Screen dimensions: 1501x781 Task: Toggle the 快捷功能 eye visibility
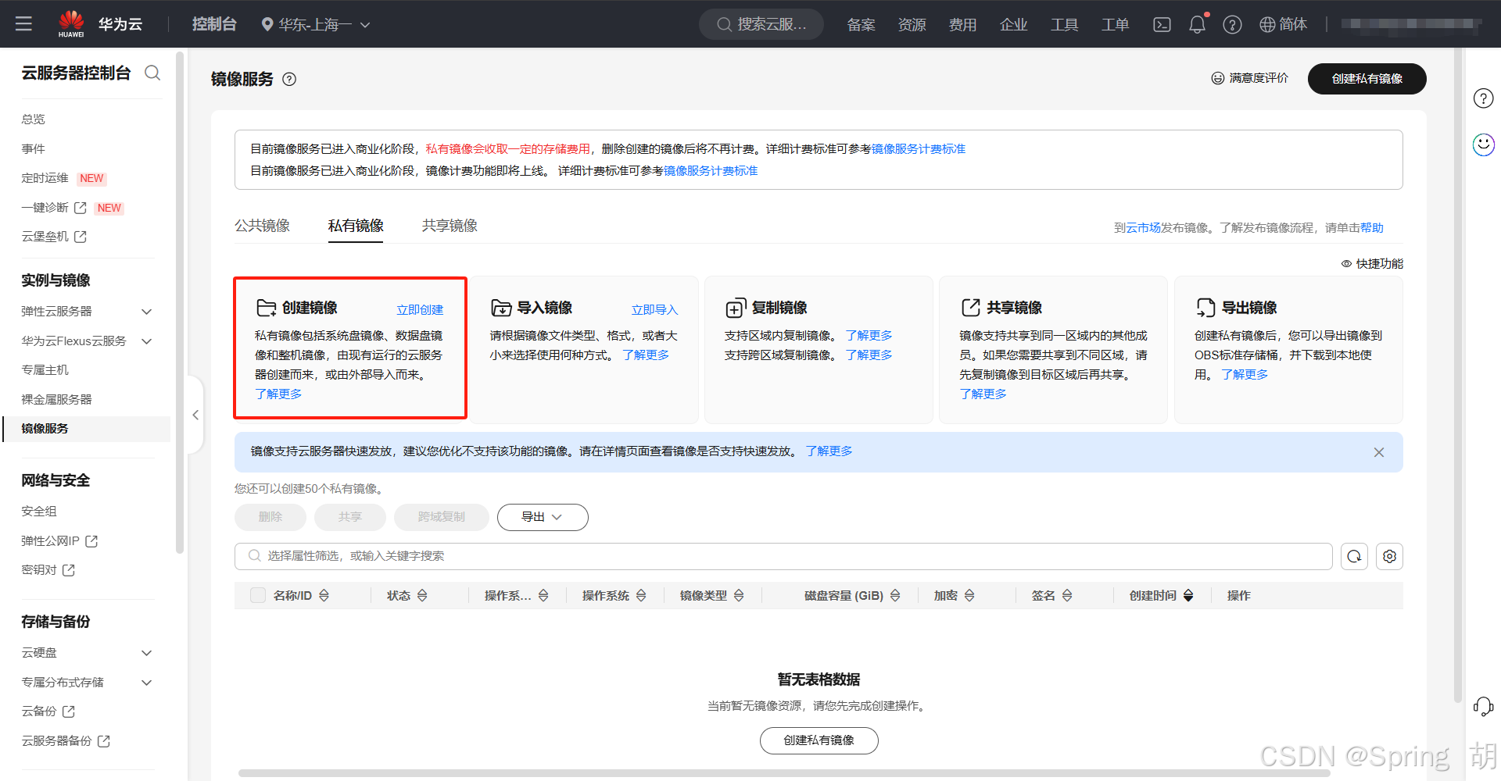pyautogui.click(x=1346, y=264)
